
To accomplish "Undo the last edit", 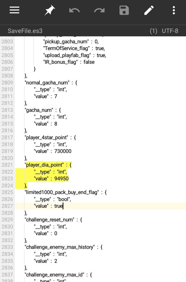I will 75,10.
